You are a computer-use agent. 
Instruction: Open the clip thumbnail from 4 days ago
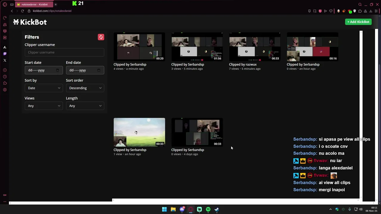tap(197, 132)
